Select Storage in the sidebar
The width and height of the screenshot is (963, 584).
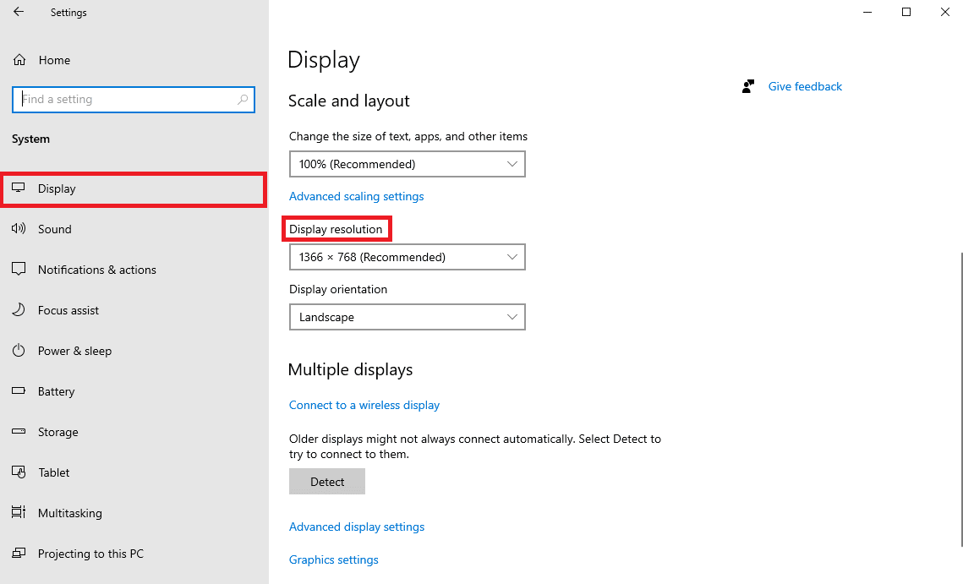(x=57, y=432)
